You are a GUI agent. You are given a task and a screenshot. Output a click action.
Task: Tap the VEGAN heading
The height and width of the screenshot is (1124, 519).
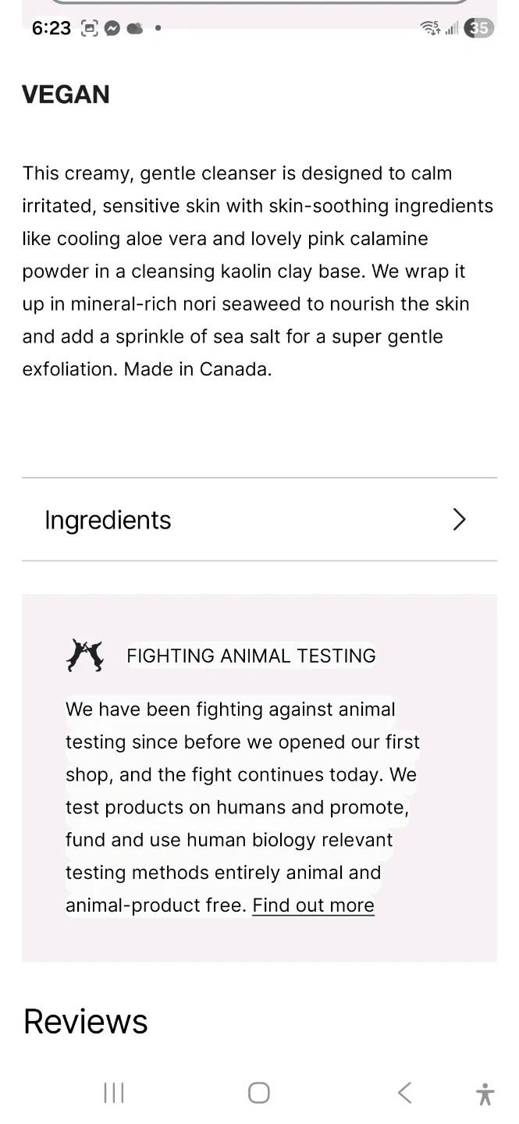pyautogui.click(x=66, y=94)
